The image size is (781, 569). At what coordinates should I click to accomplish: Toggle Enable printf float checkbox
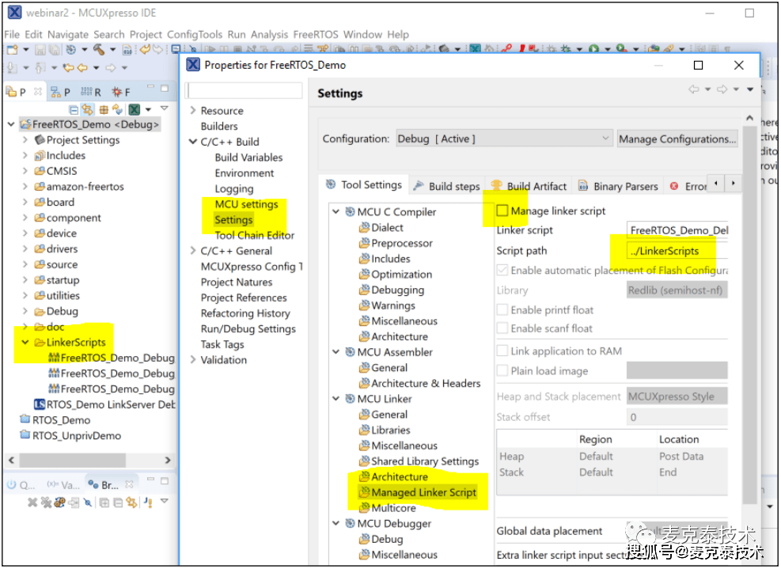point(502,310)
